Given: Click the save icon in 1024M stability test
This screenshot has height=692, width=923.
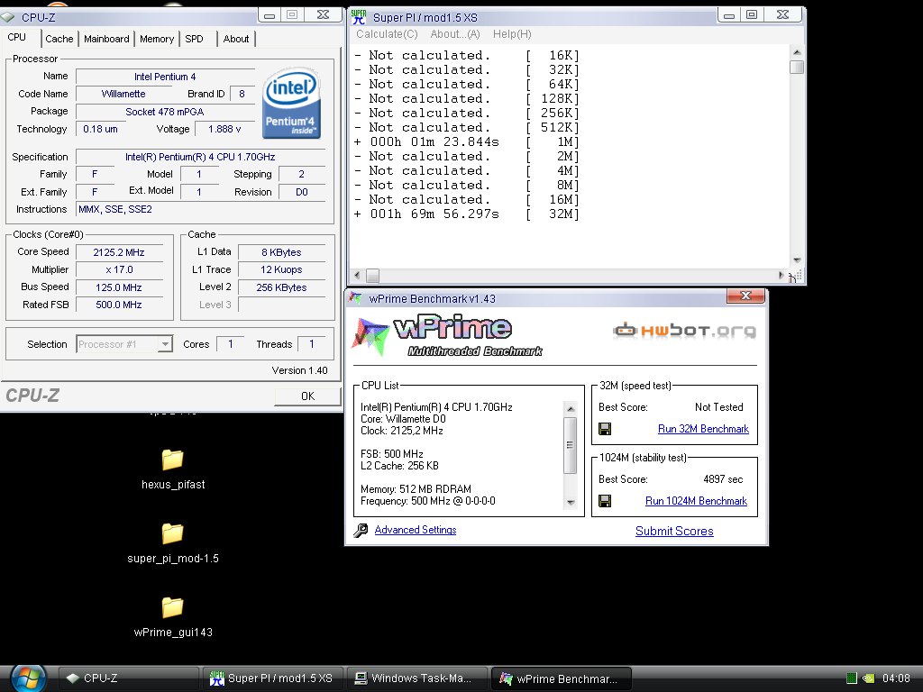Looking at the screenshot, I should [x=605, y=501].
